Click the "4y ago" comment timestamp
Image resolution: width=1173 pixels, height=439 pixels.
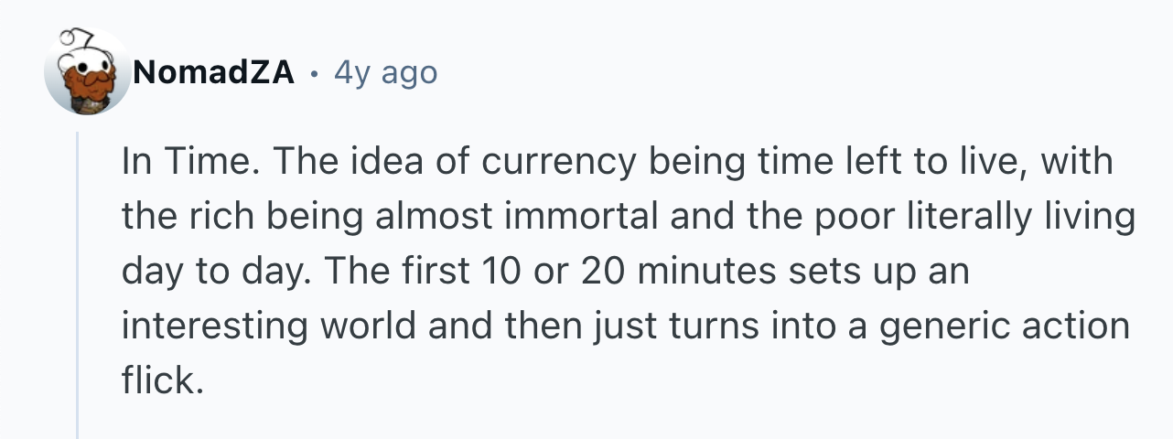click(385, 72)
